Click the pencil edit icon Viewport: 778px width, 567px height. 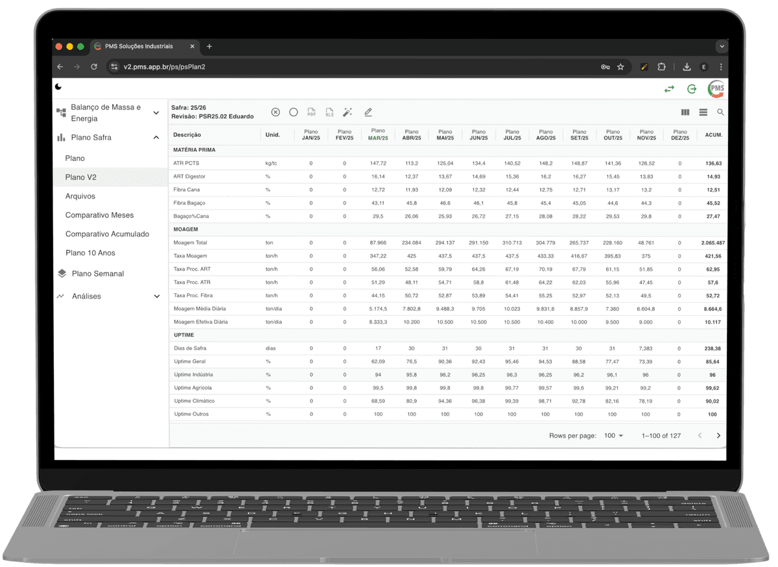tap(368, 112)
